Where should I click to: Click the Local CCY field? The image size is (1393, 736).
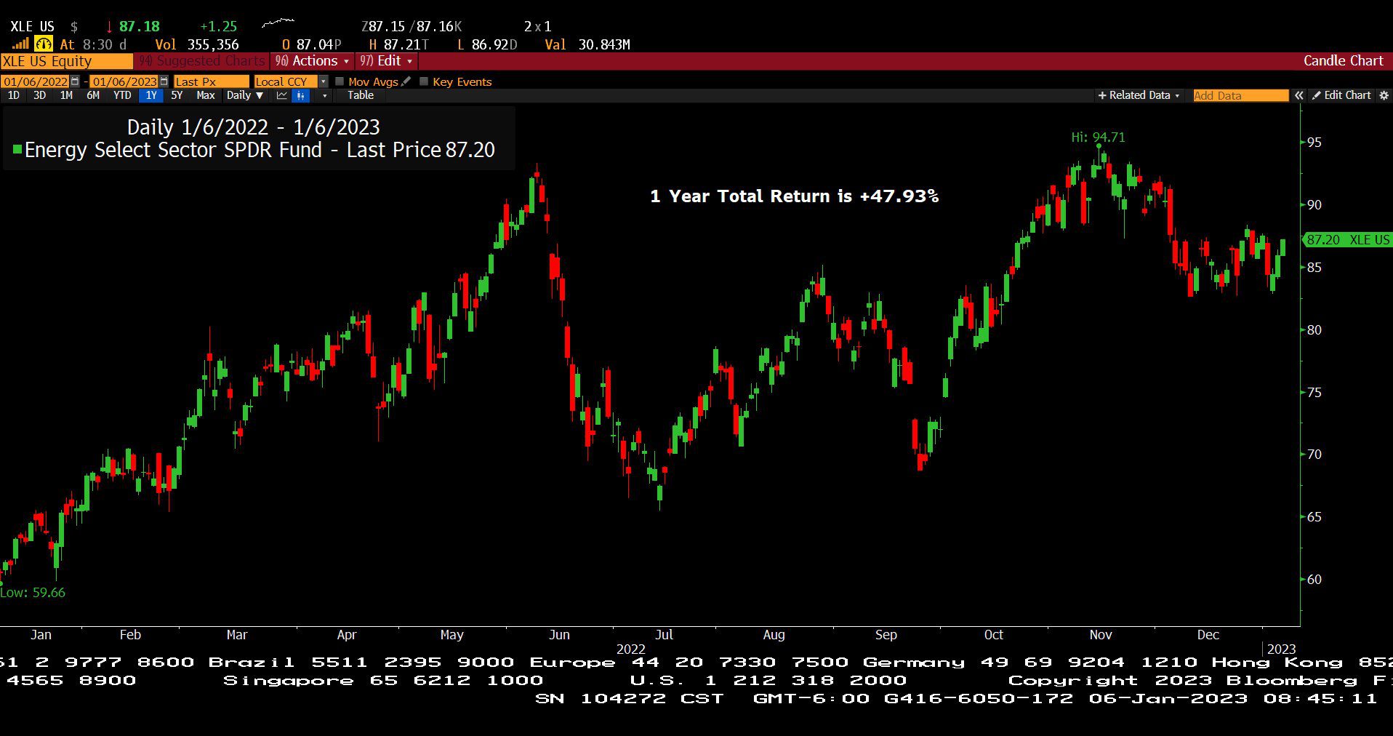[286, 81]
